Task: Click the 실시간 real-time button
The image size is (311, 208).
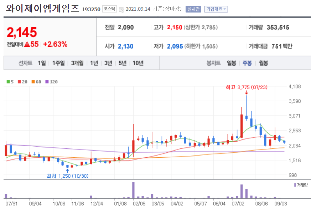Action: coord(193,9)
